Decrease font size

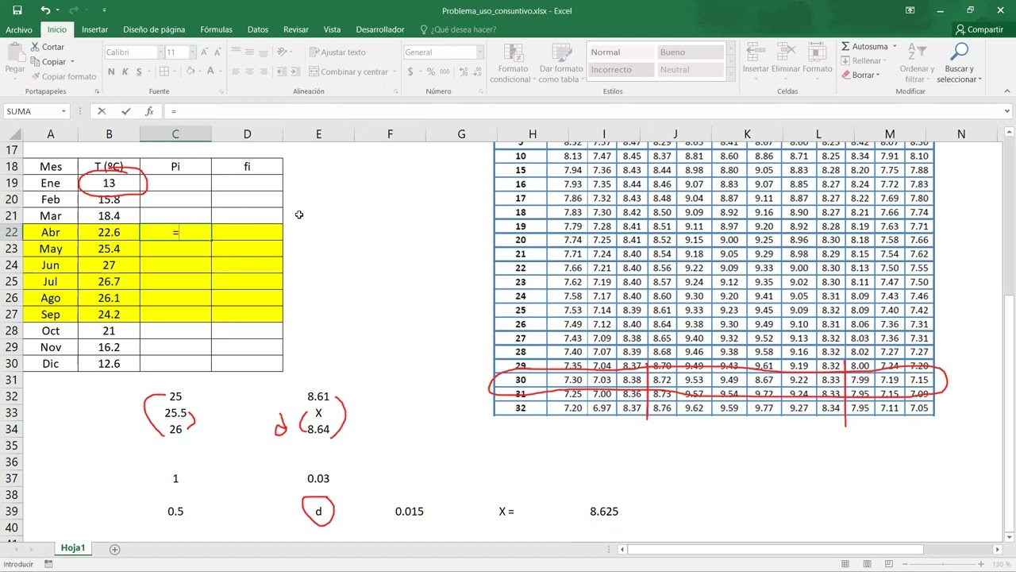coord(217,52)
